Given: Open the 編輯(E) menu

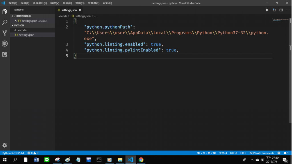Looking at the screenshot, I should coord(25,3).
